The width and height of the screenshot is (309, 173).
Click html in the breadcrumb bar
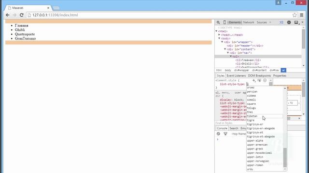click(x=219, y=70)
